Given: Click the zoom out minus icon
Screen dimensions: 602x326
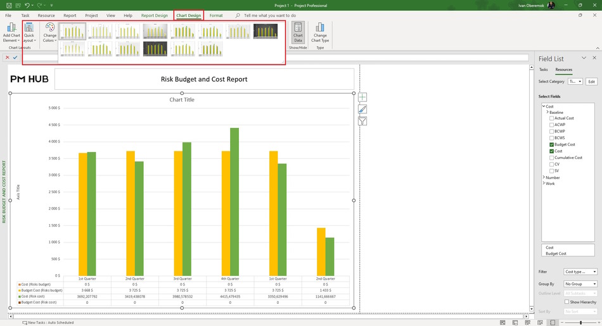Looking at the screenshot, I should 563,323.
